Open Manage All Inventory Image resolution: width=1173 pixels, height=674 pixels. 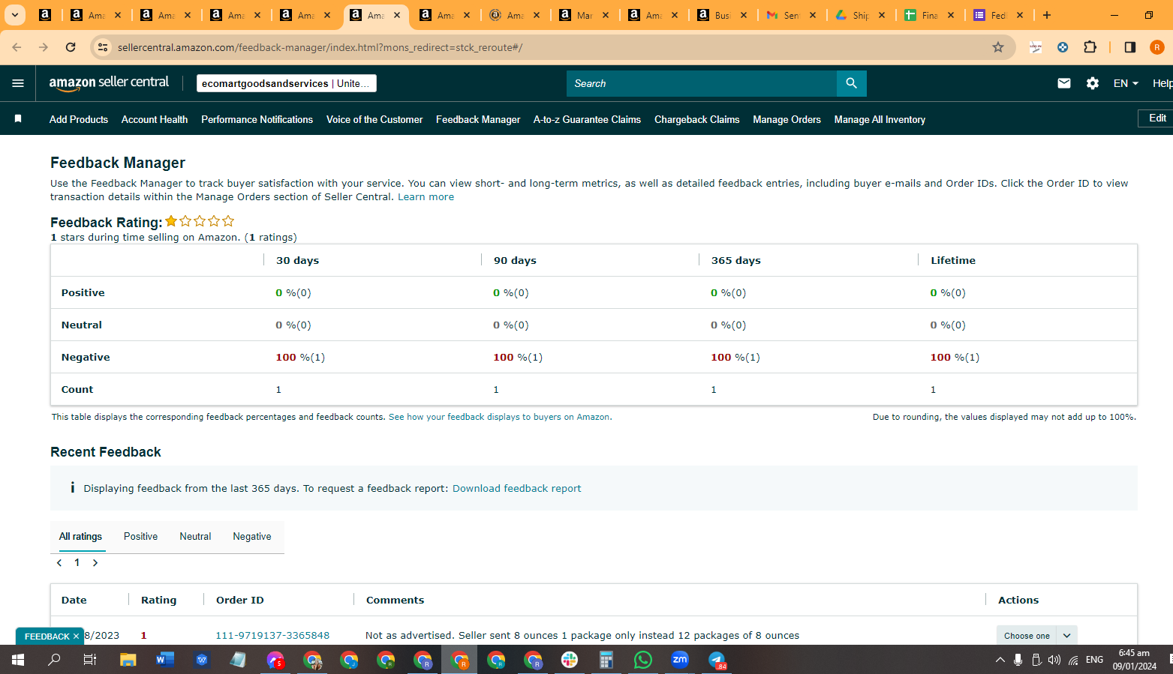point(880,119)
